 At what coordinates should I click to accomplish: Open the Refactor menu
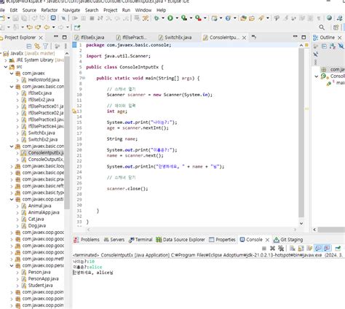pyautogui.click(x=49, y=10)
